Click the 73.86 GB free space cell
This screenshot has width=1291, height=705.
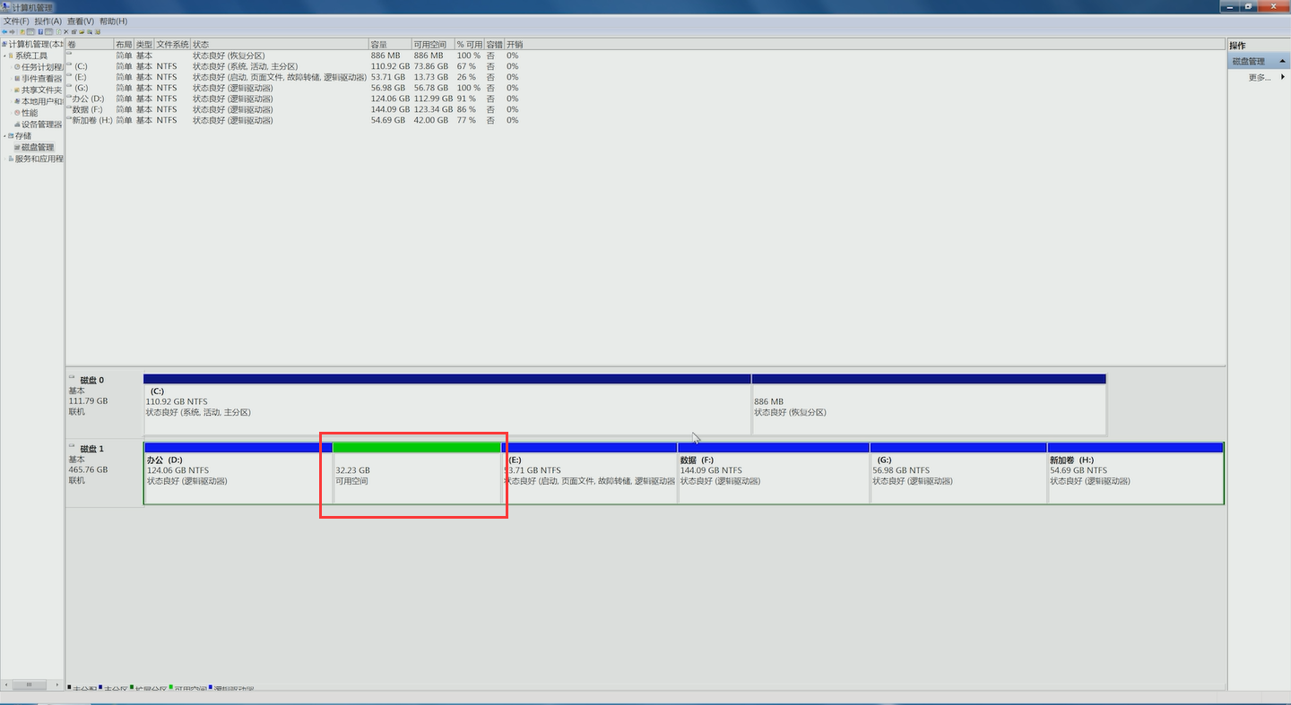(x=430, y=66)
